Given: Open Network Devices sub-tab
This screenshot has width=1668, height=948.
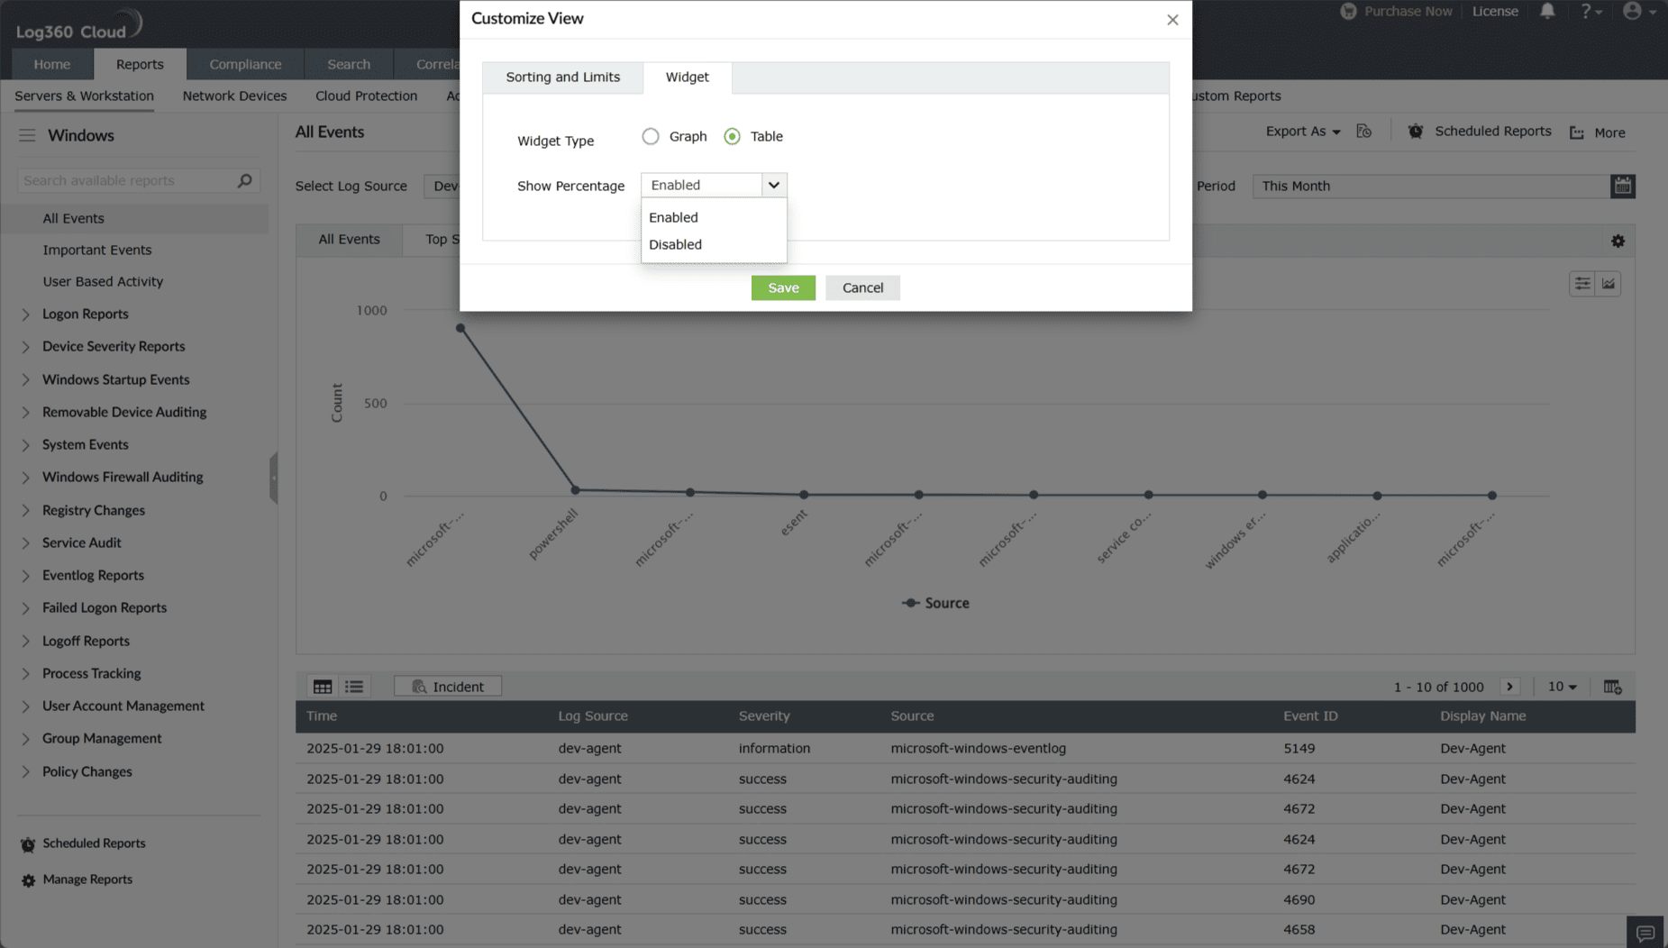Looking at the screenshot, I should tap(234, 96).
